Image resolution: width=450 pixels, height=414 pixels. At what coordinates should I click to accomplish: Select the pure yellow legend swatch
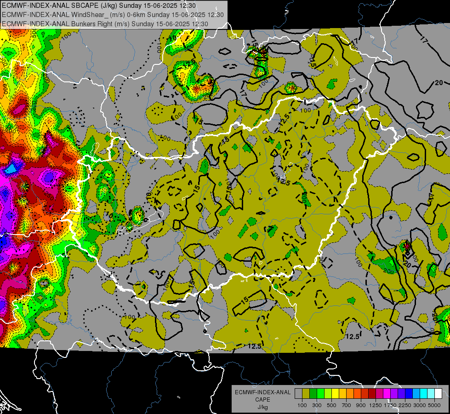click(x=335, y=394)
